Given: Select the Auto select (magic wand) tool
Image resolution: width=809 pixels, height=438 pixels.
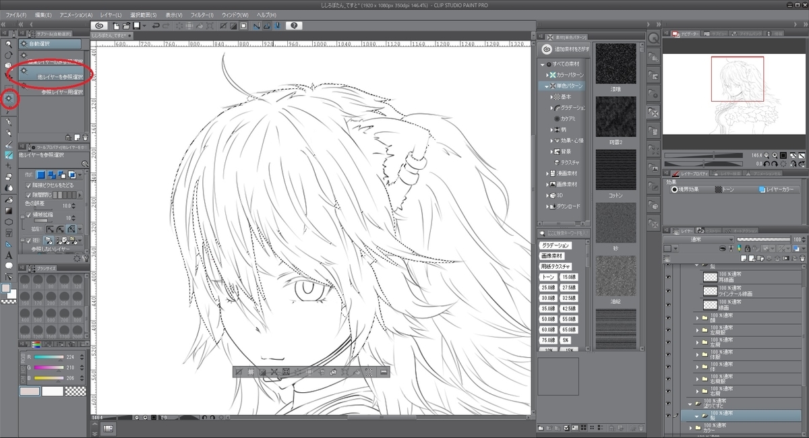Looking at the screenshot, I should pyautogui.click(x=9, y=99).
